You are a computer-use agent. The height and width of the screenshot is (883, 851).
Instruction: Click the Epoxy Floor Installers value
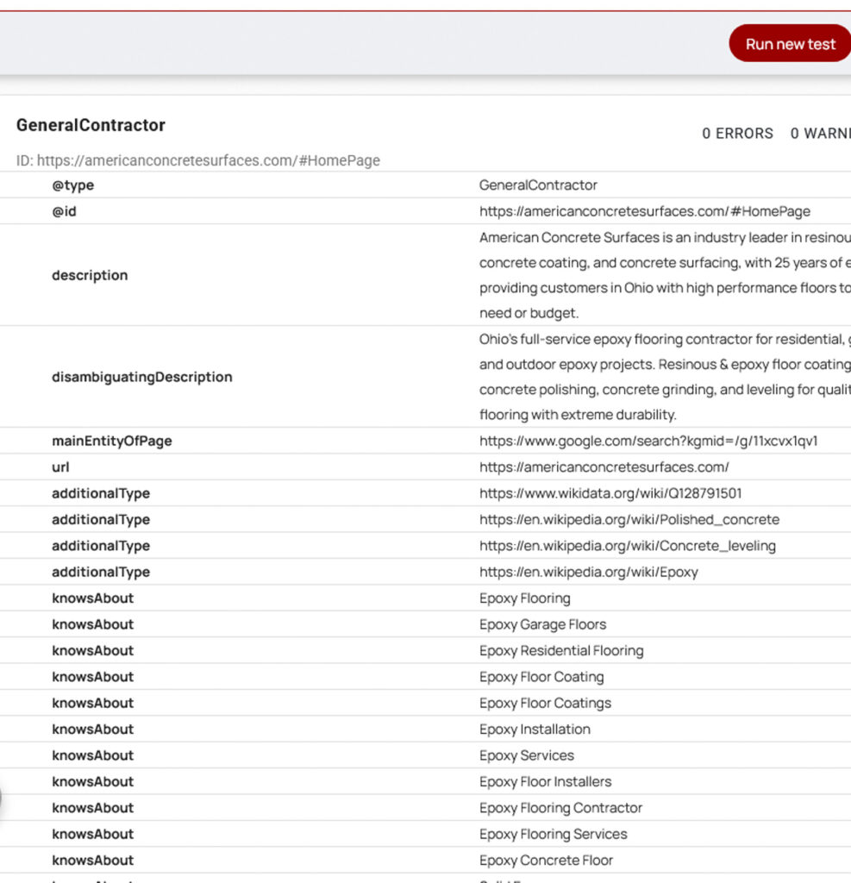tap(545, 781)
